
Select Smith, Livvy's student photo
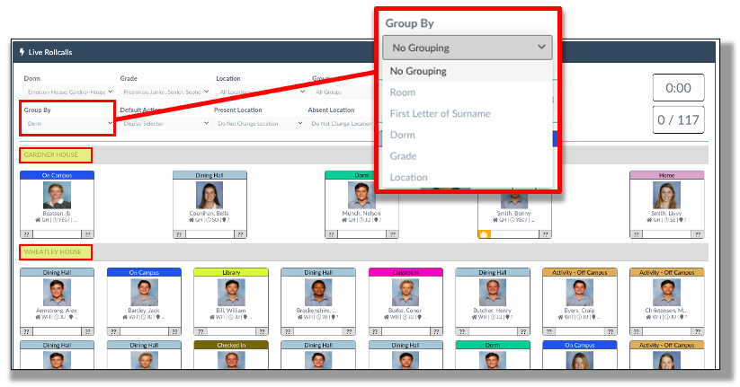click(x=666, y=195)
